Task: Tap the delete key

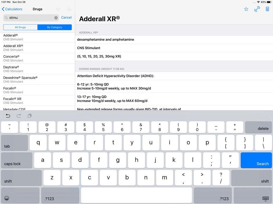Action: pos(258,127)
